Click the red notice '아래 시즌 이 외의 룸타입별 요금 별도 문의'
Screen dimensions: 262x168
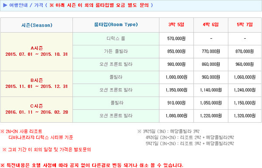click(x=102, y=5)
